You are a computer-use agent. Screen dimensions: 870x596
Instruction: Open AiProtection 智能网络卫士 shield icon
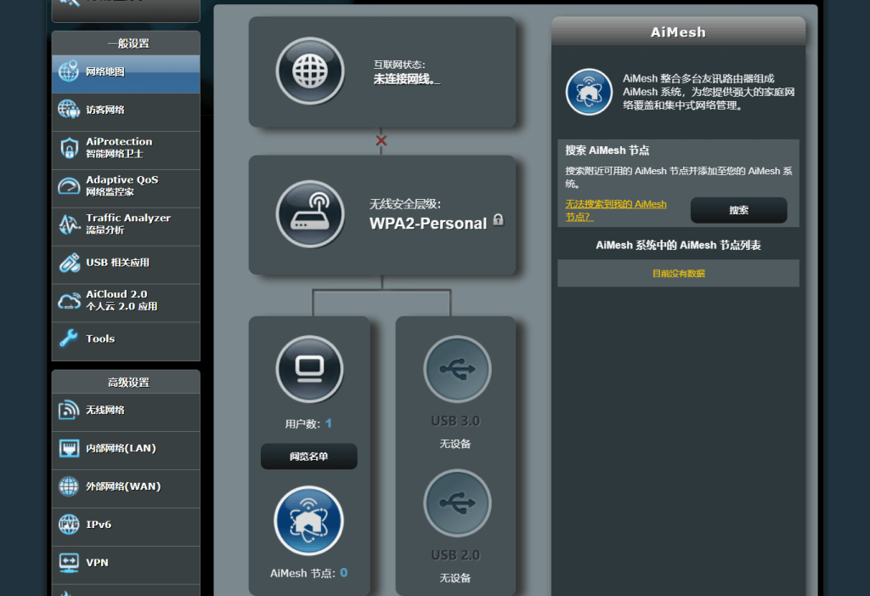click(69, 148)
